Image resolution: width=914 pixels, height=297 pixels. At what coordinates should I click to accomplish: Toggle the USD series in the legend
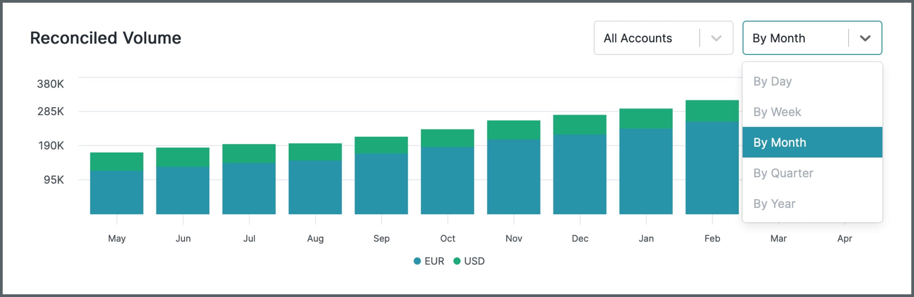(474, 261)
